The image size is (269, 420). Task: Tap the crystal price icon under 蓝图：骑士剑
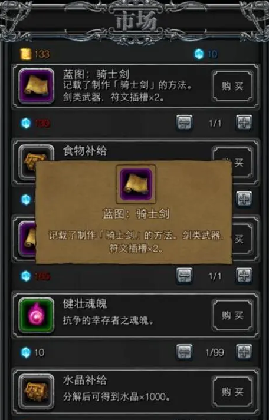pos(26,124)
